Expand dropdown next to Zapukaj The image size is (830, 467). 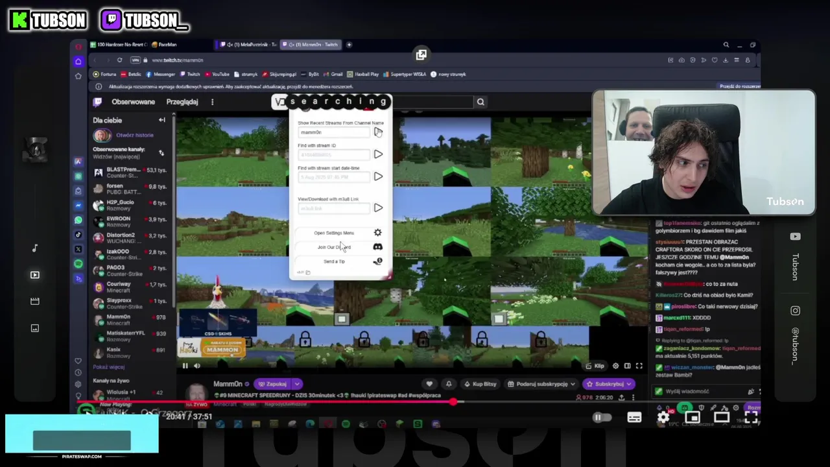pyautogui.click(x=296, y=384)
